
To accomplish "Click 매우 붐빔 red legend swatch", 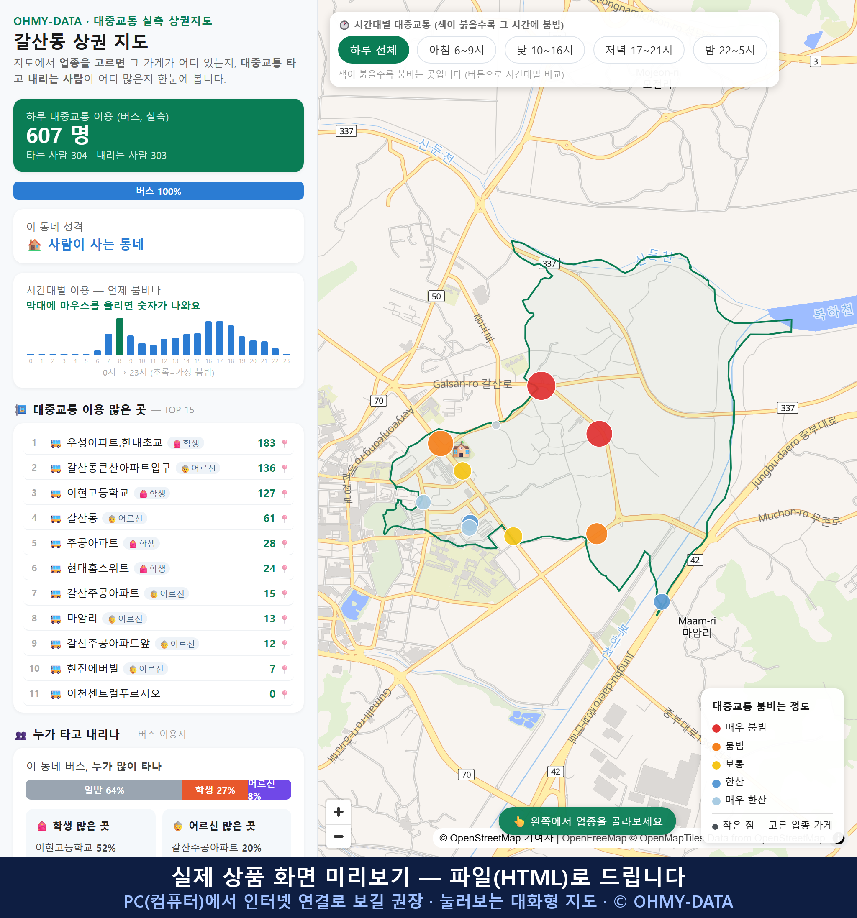I will [716, 728].
